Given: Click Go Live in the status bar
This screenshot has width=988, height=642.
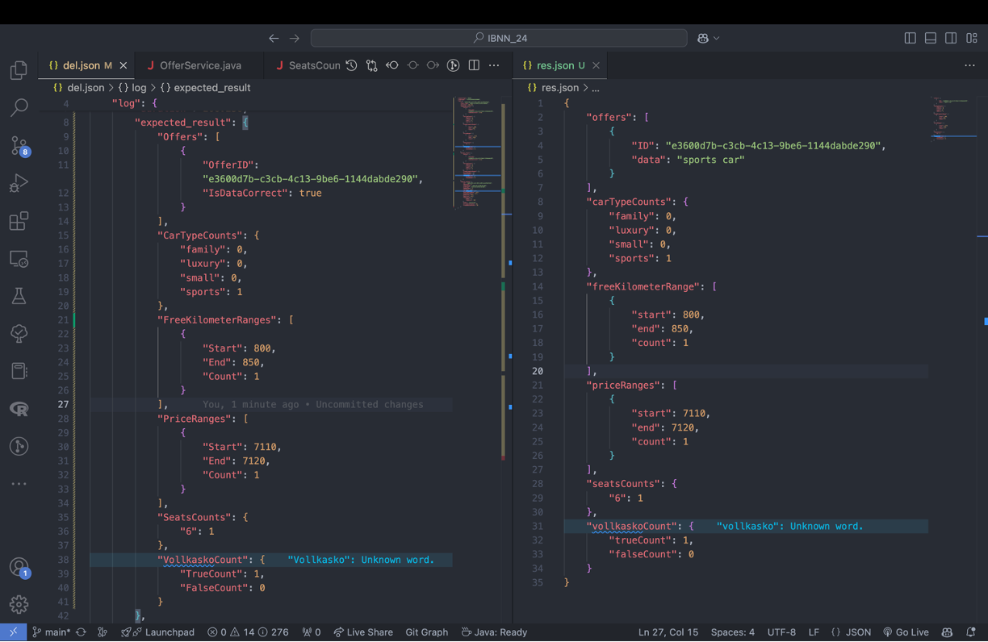Looking at the screenshot, I should coord(906,632).
